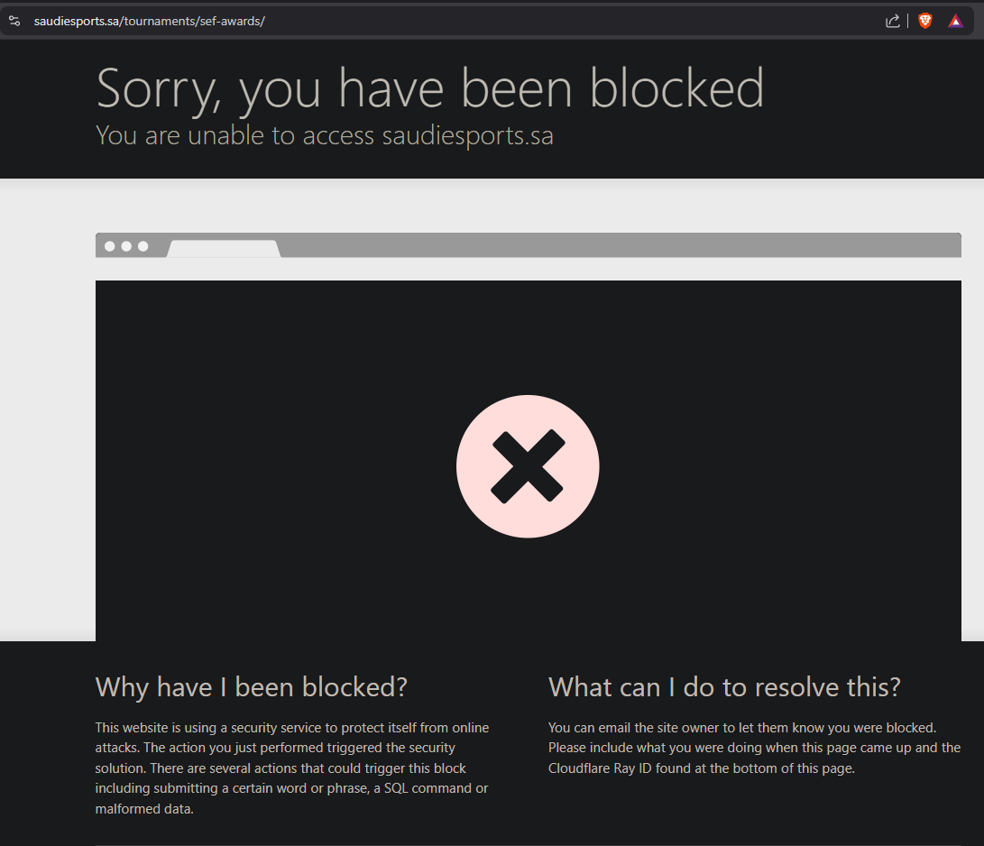The width and height of the screenshot is (984, 846).
Task: Click the 'Sorry, you have been blocked' heading
Action: click(x=430, y=89)
